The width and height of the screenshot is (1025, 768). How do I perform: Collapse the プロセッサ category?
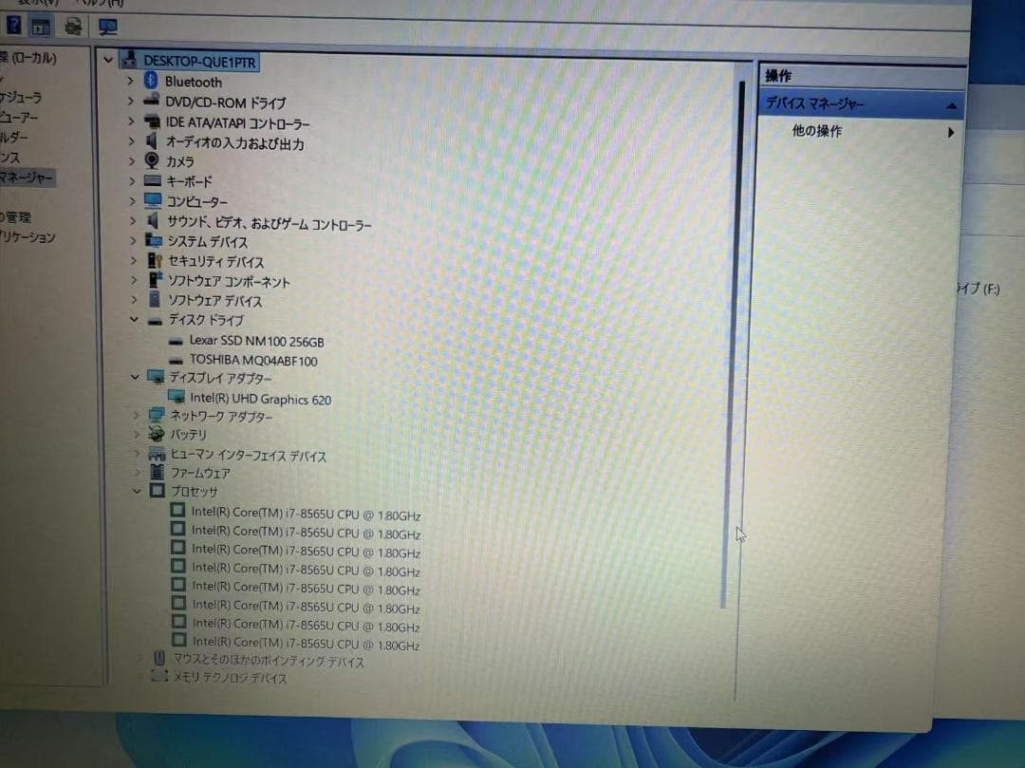(x=137, y=491)
